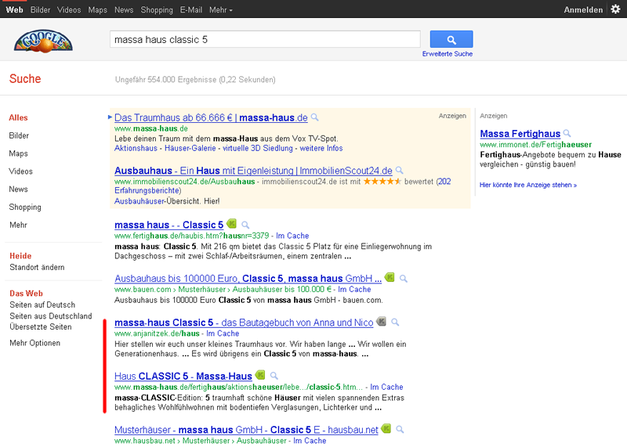Open the Massa Fertighaus ad title
This screenshot has width=627, height=447.
pyautogui.click(x=520, y=133)
